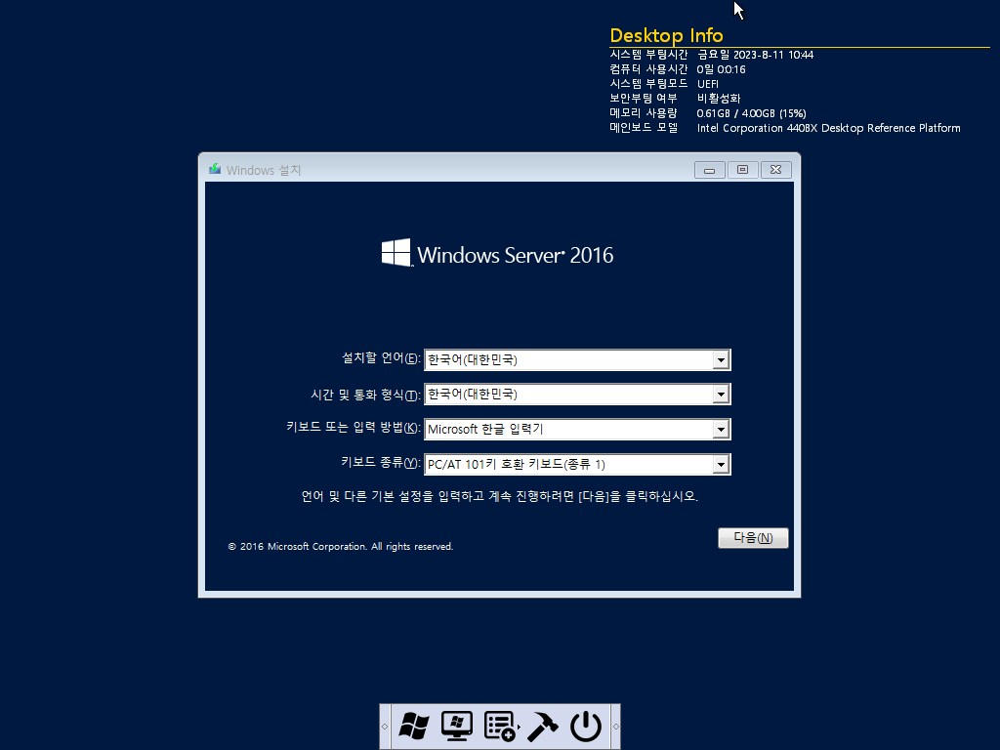Click the 보안부팅 여부 value 비활성화
Image resolution: width=1000 pixels, height=750 pixels.
(x=719, y=99)
